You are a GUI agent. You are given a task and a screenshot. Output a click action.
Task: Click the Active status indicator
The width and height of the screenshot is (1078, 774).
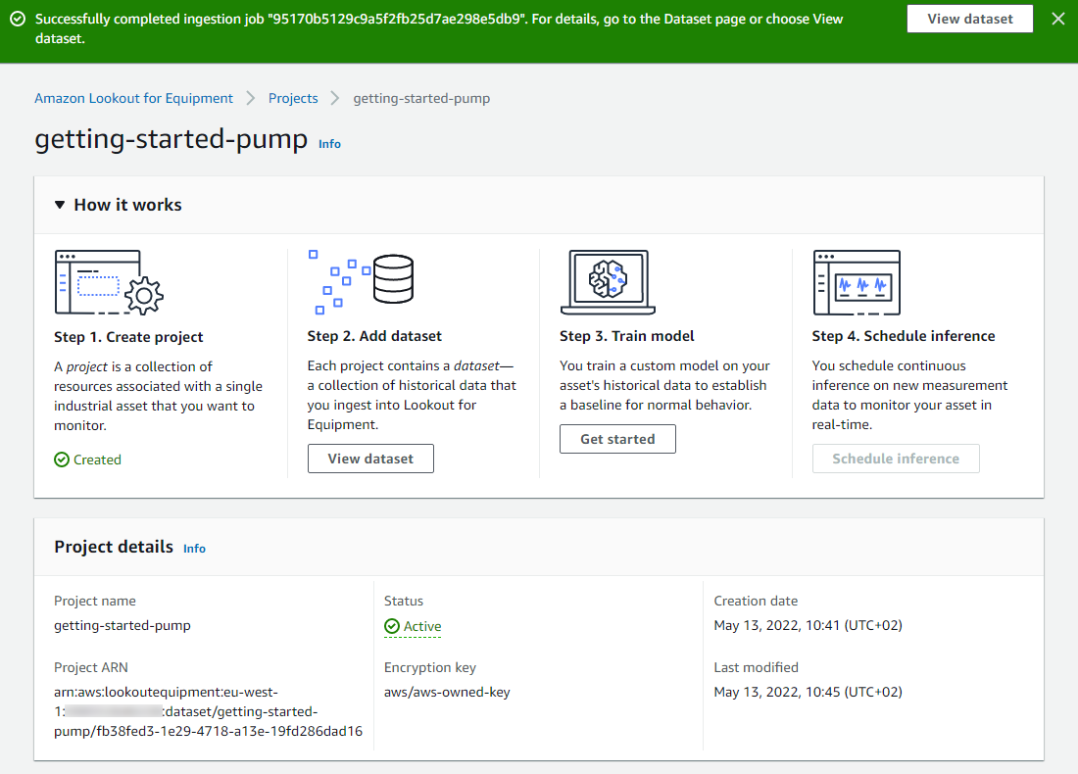click(x=413, y=626)
